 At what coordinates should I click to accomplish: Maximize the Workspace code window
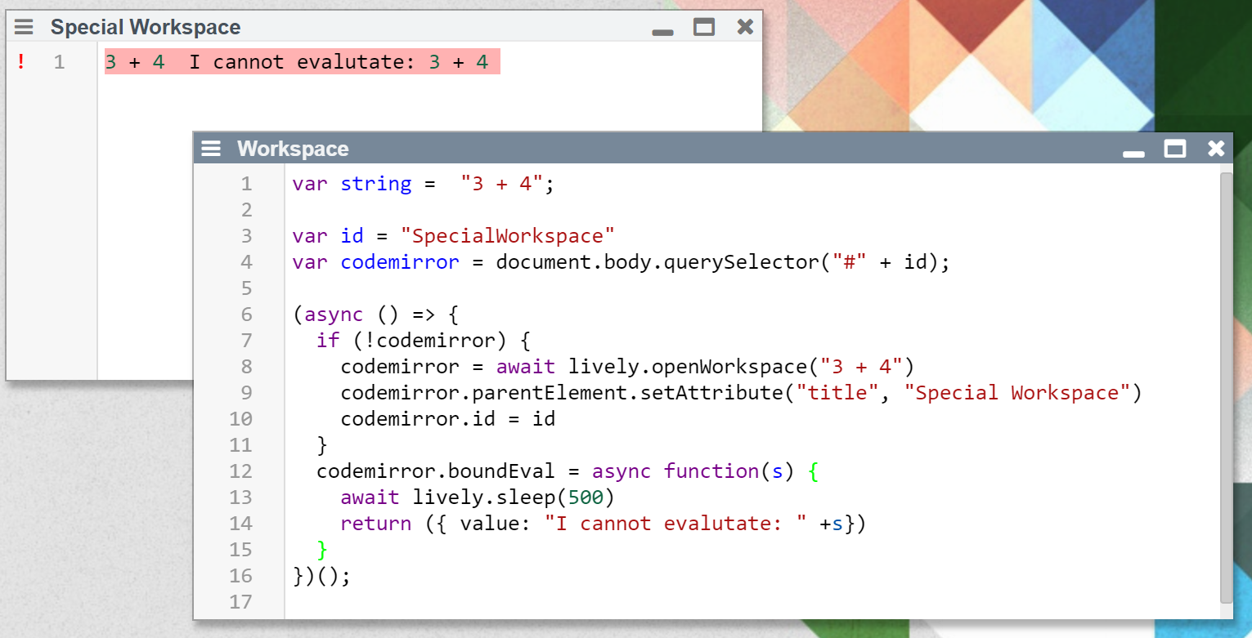1175,149
